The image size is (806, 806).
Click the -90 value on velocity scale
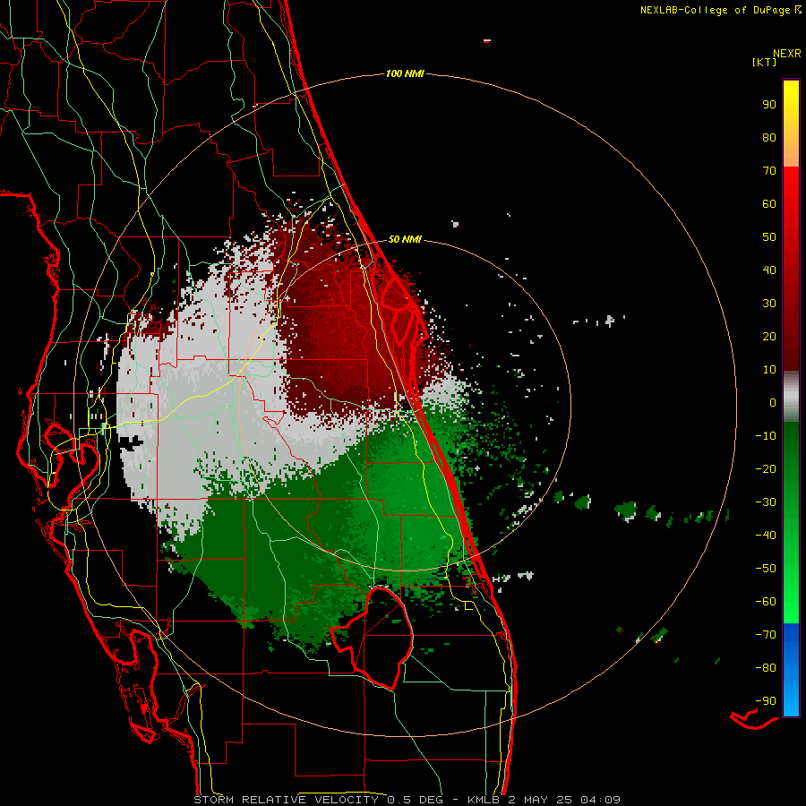(766, 701)
